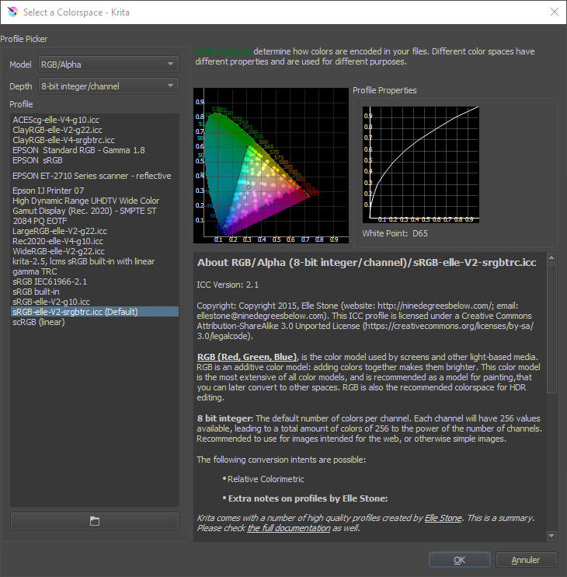The height and width of the screenshot is (577, 567).
Task: Open the full documentation link
Action: tap(290, 528)
